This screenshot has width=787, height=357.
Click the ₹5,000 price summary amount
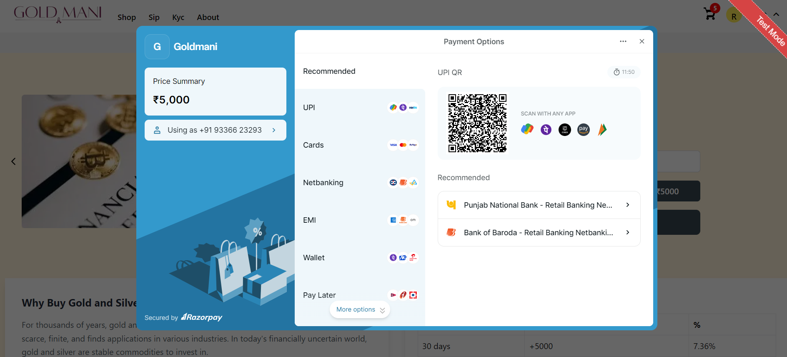pos(171,100)
